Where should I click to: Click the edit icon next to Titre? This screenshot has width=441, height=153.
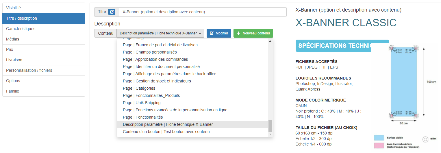(x=112, y=12)
